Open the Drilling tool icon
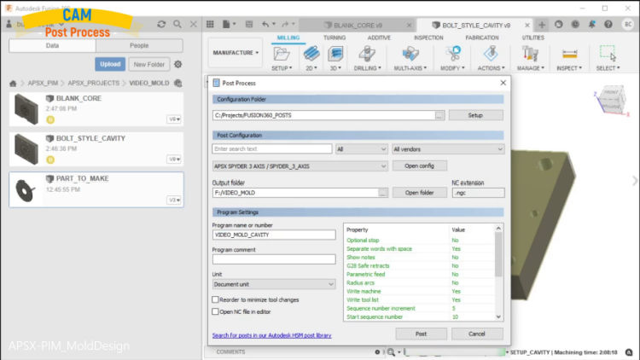 [x=367, y=54]
